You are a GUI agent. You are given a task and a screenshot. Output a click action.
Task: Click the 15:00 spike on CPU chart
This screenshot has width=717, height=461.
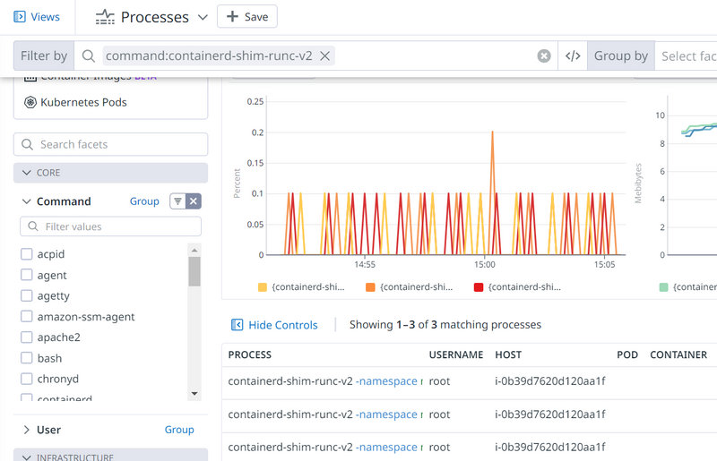[x=492, y=132]
